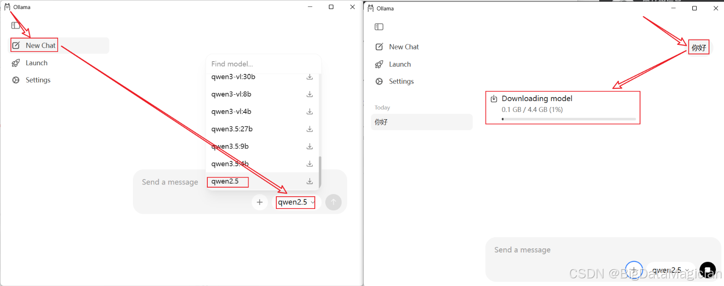This screenshot has width=724, height=286.
Task: Download qwen3-vl:30b via its download icon
Action: point(310,77)
